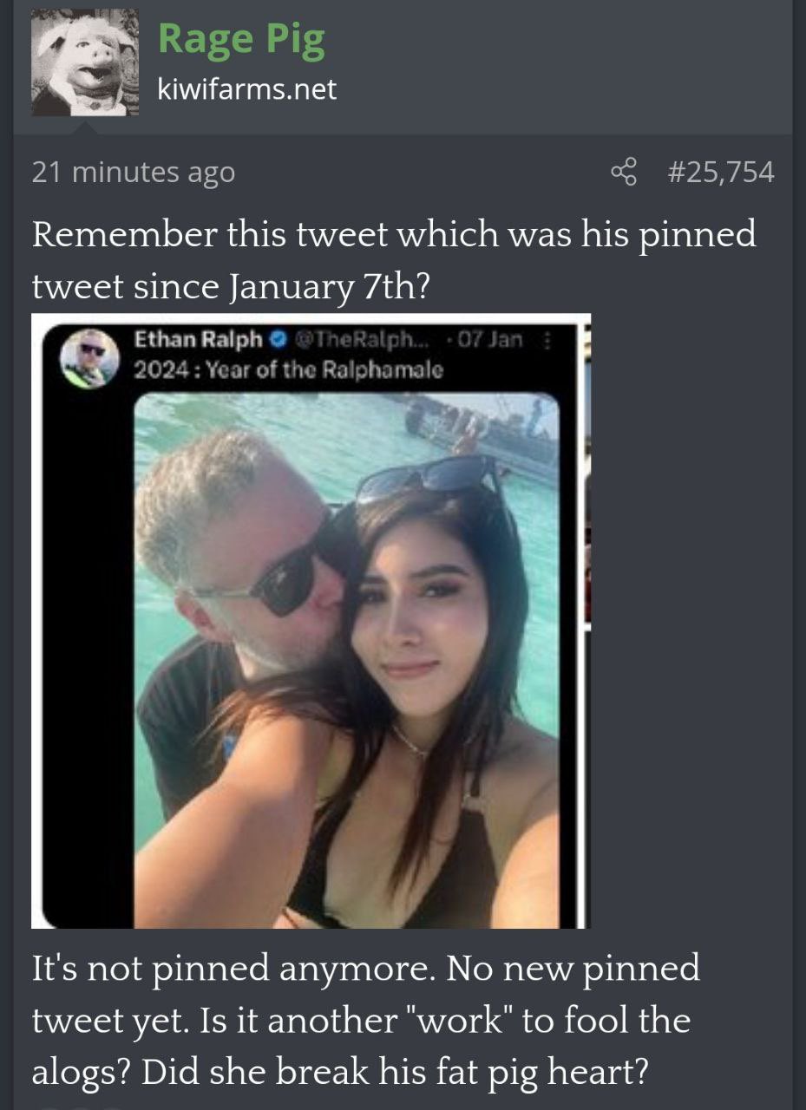Click the kiwifarms.net text under username
This screenshot has width=806, height=1110.
(246, 88)
